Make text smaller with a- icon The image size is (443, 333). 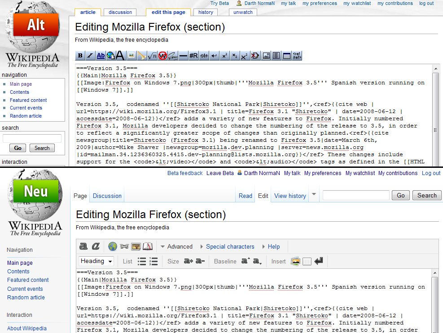click(x=200, y=261)
